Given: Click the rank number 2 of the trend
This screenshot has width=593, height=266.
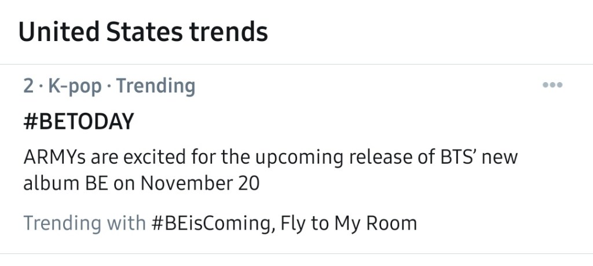Looking at the screenshot, I should click(x=28, y=86).
